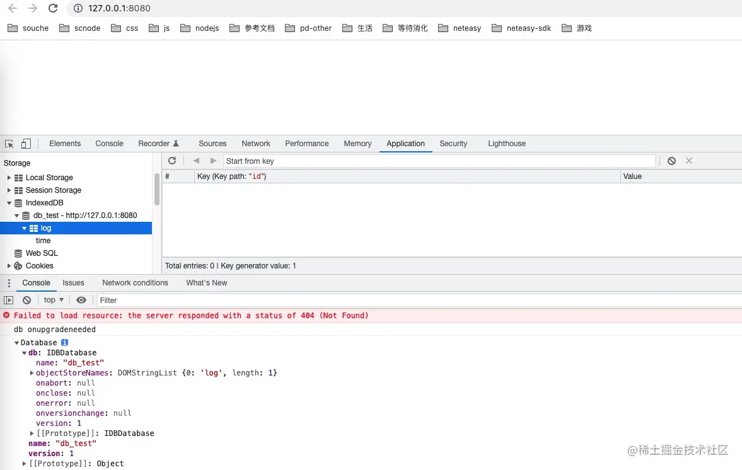The image size is (742, 470).
Task: Click the site info icon in address bar
Action: click(x=78, y=8)
